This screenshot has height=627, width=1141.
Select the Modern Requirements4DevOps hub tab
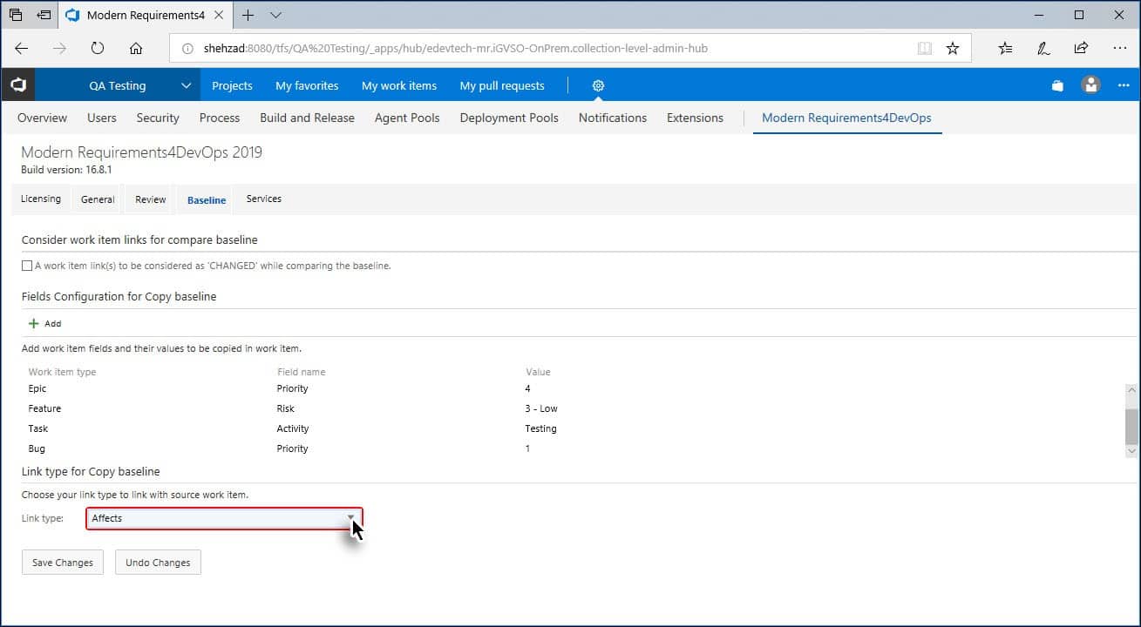click(x=846, y=118)
